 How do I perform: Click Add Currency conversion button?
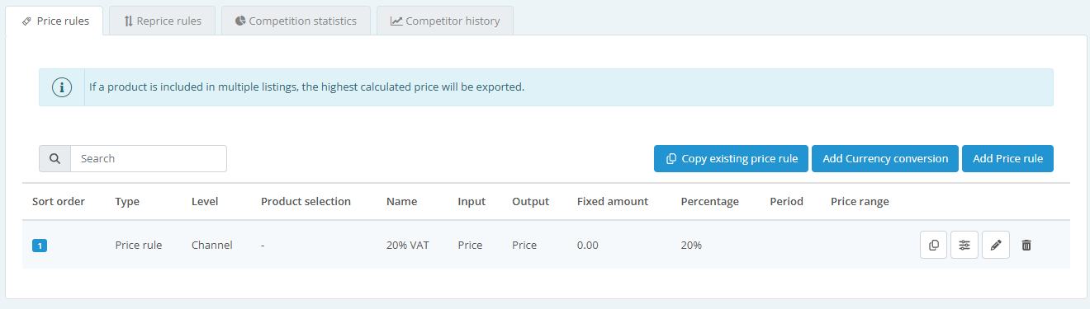click(885, 158)
